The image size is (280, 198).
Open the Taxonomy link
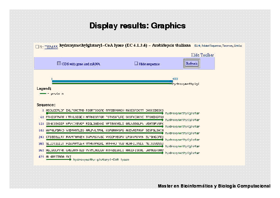(228, 46)
